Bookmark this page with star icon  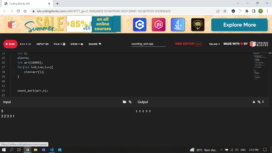click(x=225, y=11)
